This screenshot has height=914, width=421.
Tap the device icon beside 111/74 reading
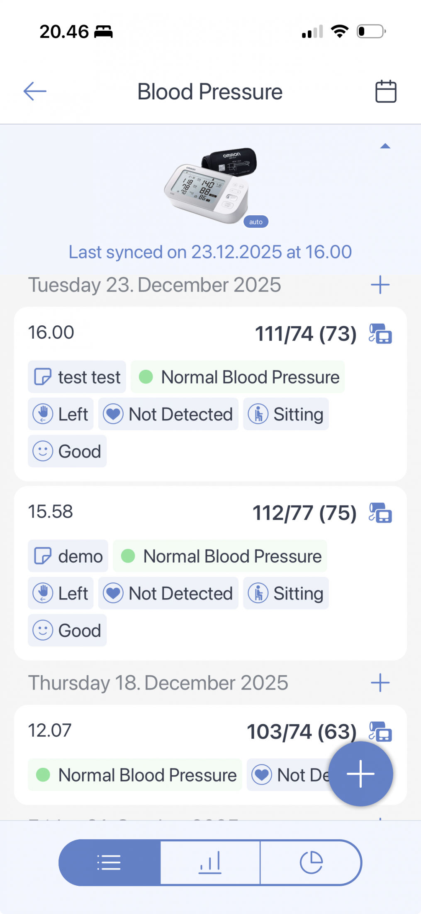pyautogui.click(x=380, y=334)
